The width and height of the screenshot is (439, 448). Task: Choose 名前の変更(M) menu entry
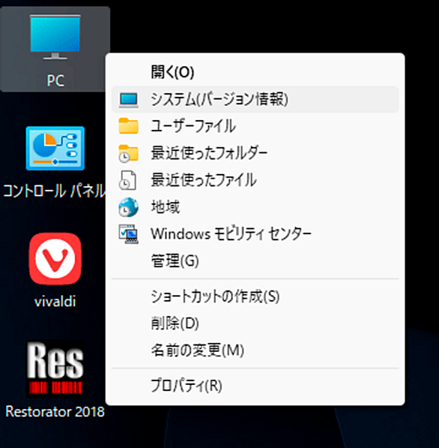[x=197, y=350]
